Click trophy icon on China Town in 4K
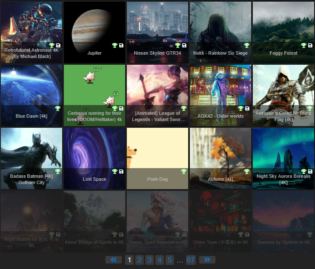This screenshot has width=315, height=269. (x=241, y=235)
